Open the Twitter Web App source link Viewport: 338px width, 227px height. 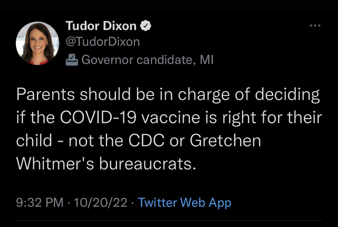point(184,202)
